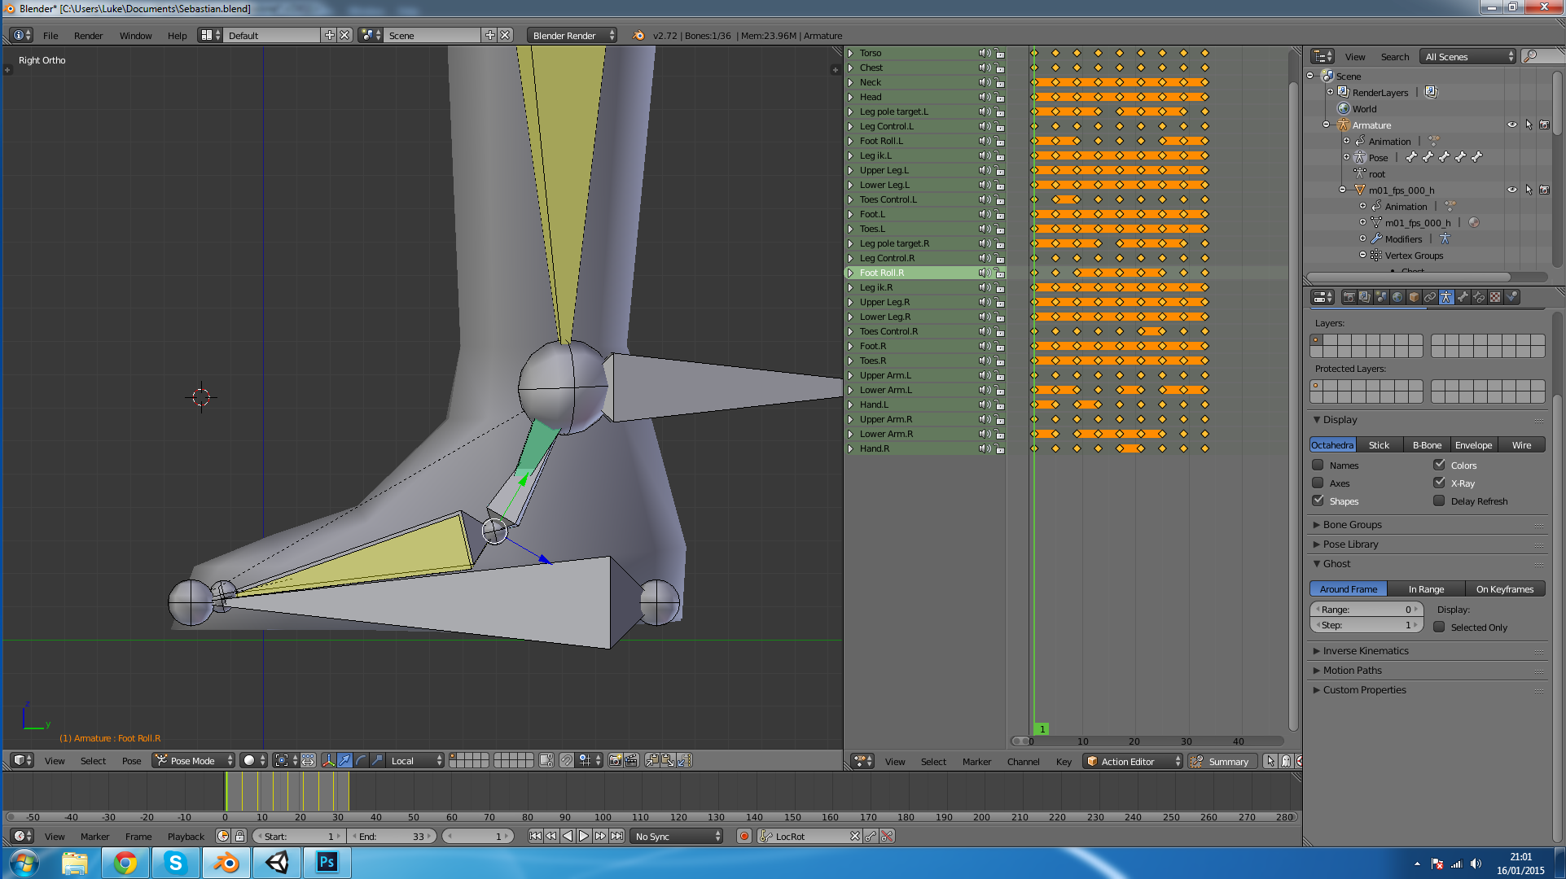This screenshot has width=1566, height=879.
Task: Toggle visibility of the m01_fps_000_h mesh
Action: [x=1512, y=190]
